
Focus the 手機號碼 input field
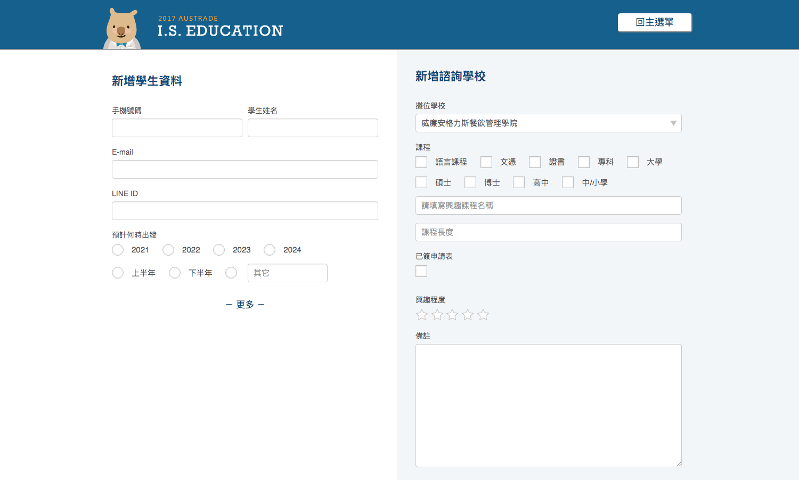pyautogui.click(x=177, y=128)
